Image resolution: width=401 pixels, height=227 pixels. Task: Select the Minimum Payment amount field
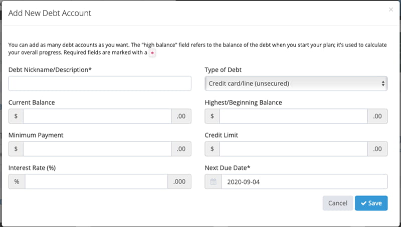(97, 148)
